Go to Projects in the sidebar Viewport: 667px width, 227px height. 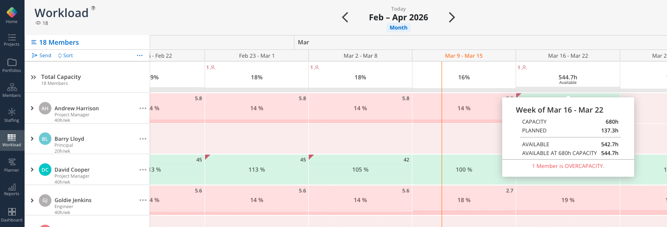[x=12, y=40]
